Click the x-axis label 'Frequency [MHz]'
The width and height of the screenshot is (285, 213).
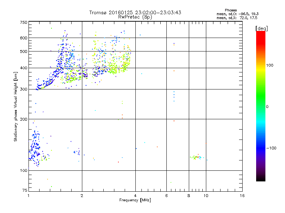(x=135, y=200)
